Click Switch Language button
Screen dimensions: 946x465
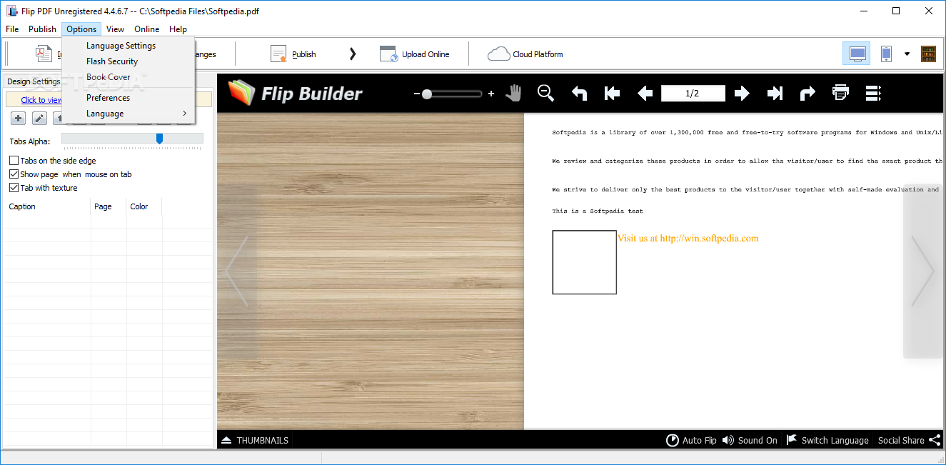pos(827,440)
